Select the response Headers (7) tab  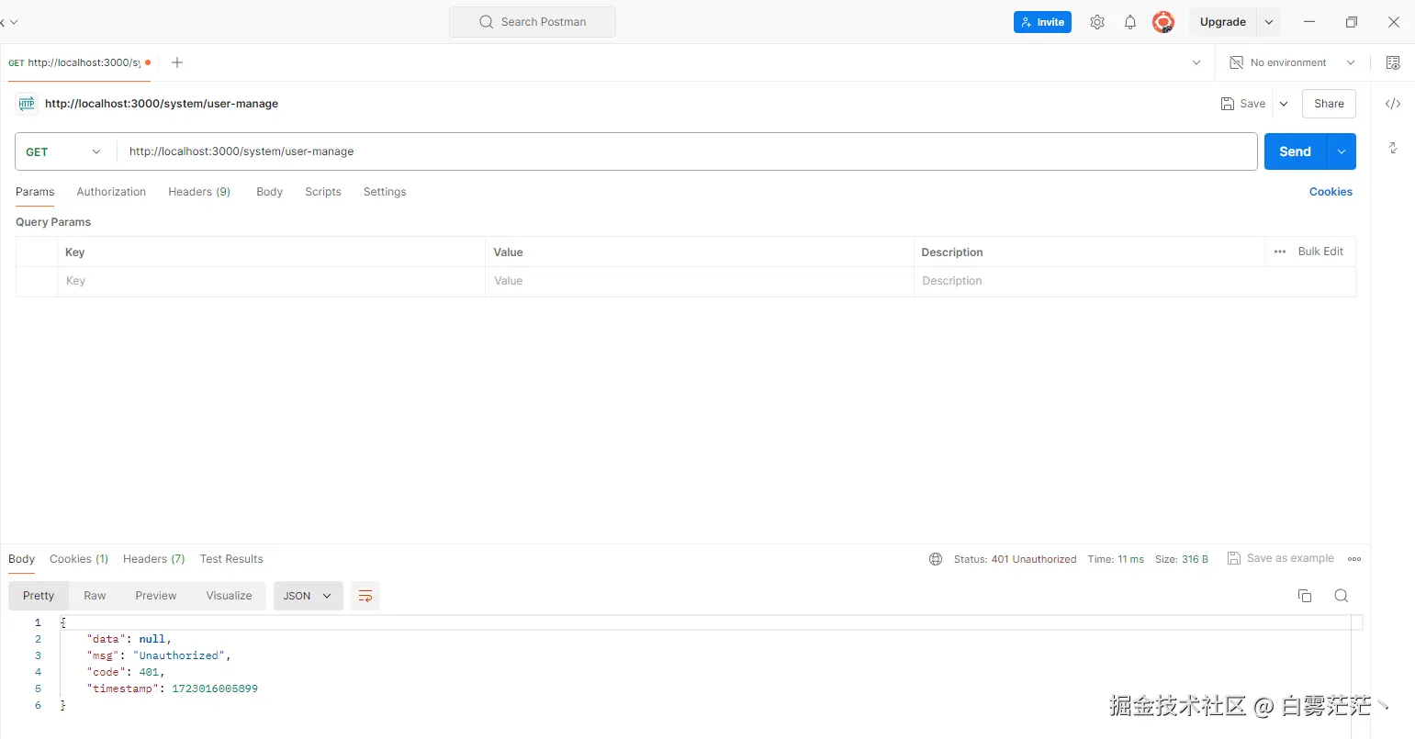click(x=154, y=559)
